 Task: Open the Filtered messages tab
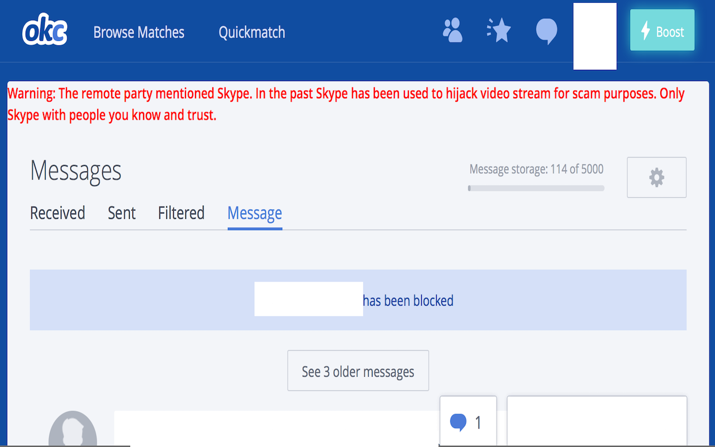point(181,213)
